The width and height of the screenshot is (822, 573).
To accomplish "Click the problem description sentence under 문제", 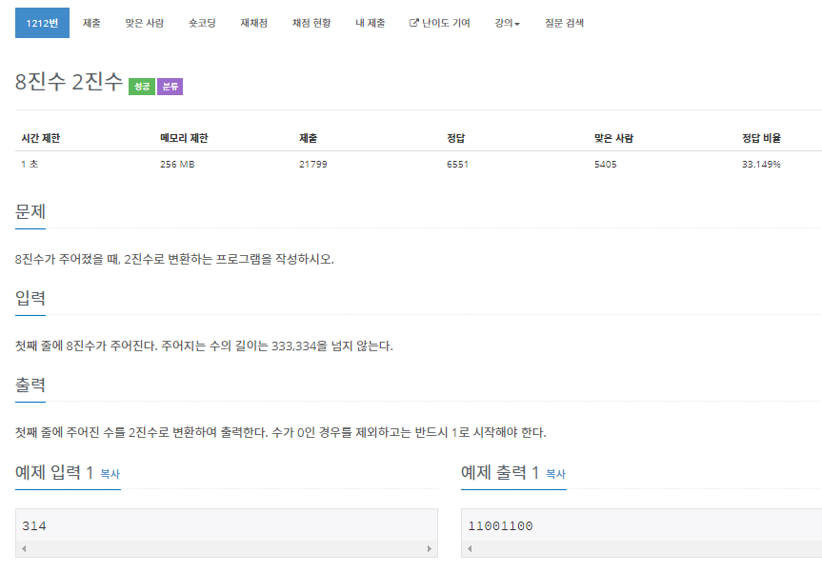I will pyautogui.click(x=174, y=259).
